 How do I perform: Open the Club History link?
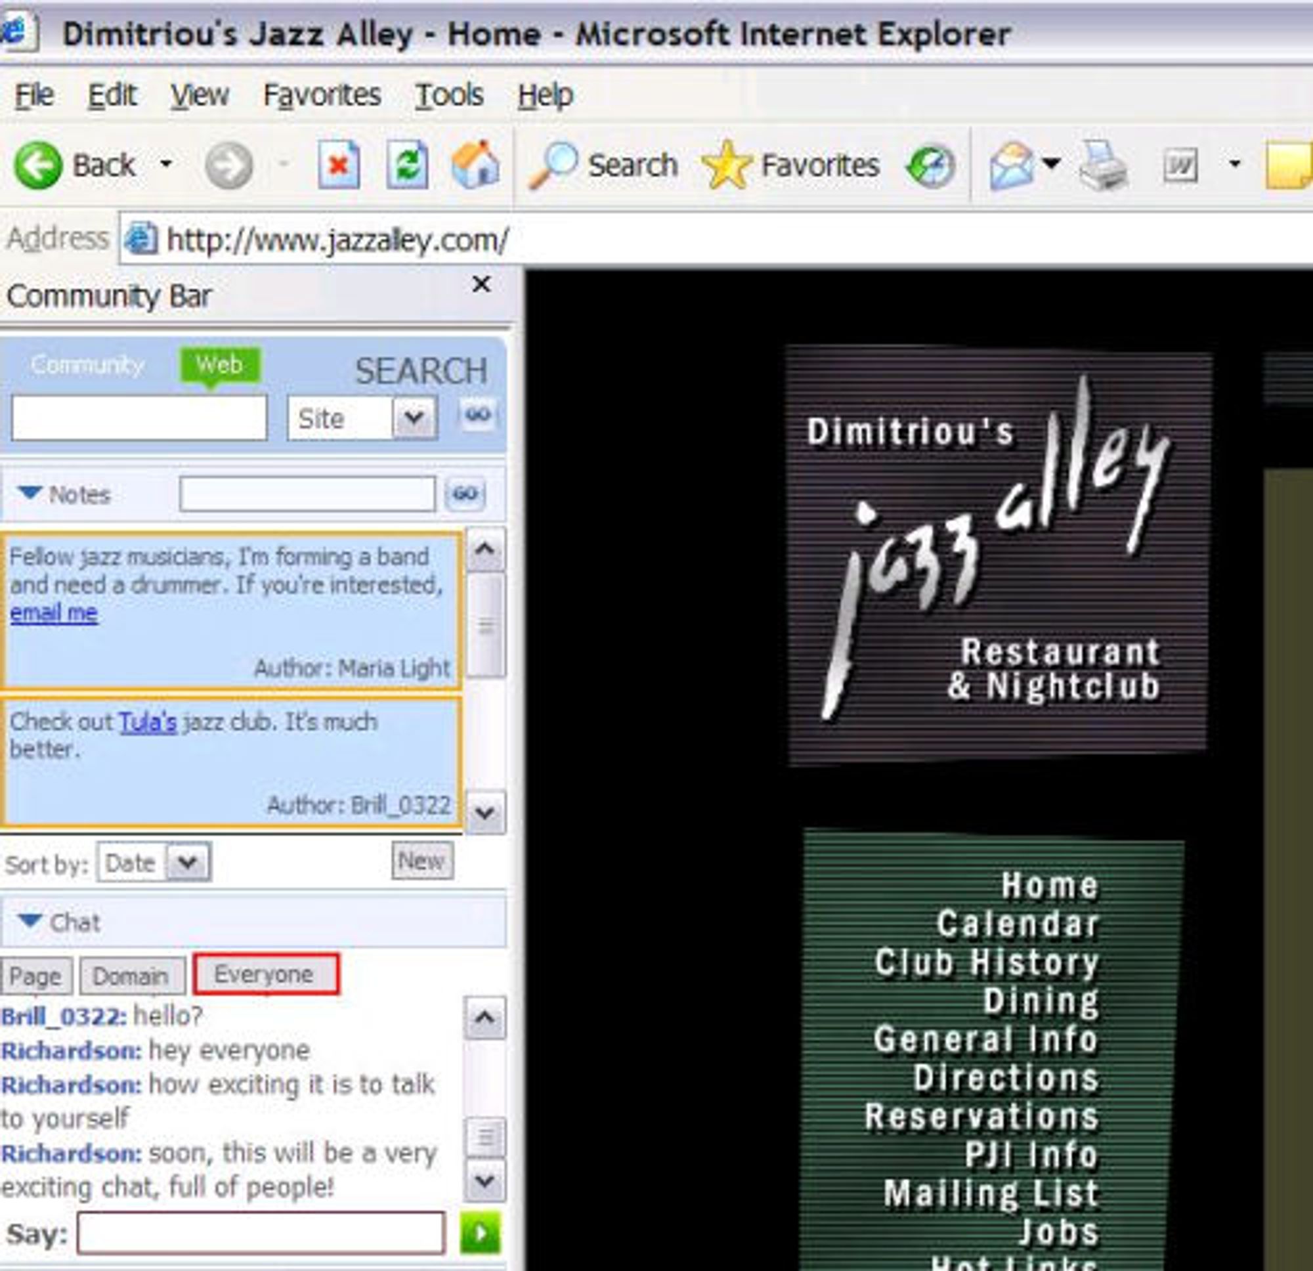click(x=987, y=963)
